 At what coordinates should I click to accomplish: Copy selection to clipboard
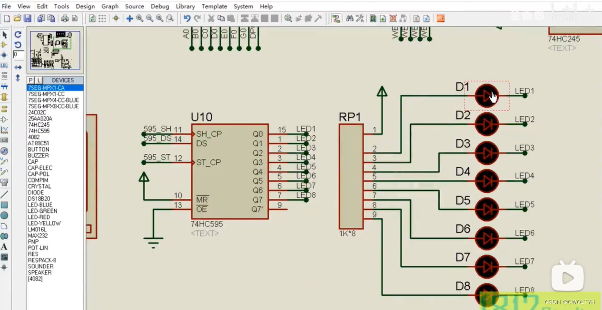221,19
